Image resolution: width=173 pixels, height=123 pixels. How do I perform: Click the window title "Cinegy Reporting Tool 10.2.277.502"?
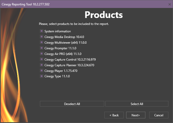pyautogui.click(x=26, y=4)
